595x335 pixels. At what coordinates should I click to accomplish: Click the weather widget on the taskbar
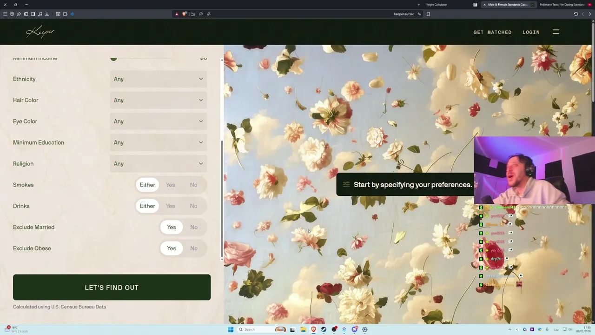point(16,329)
